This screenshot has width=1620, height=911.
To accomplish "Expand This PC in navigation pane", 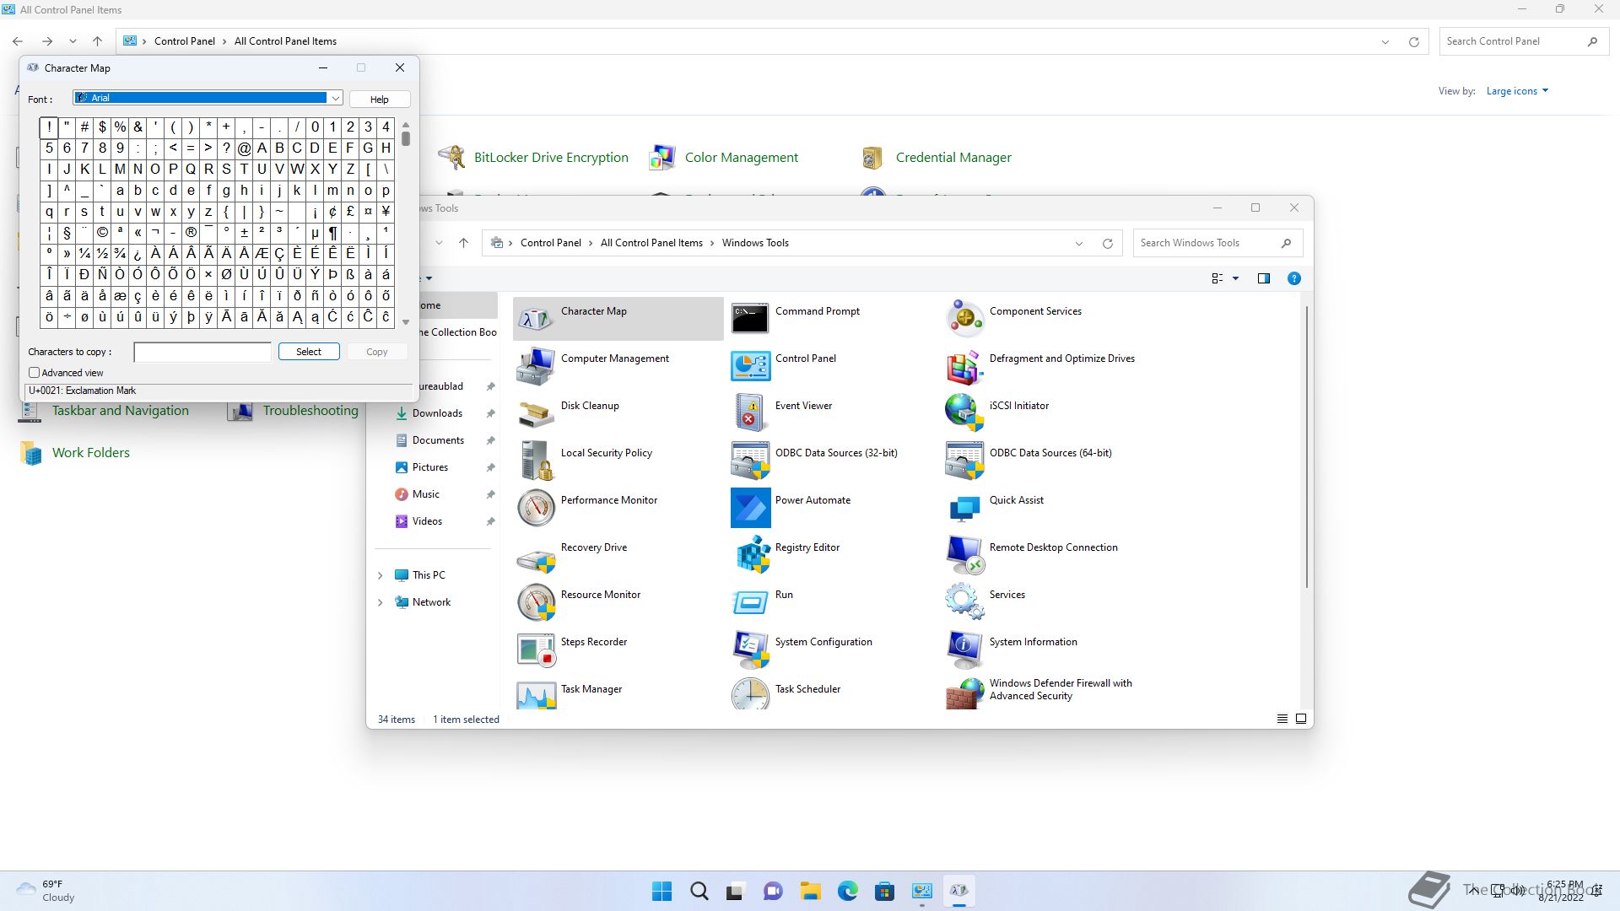I will point(380,575).
